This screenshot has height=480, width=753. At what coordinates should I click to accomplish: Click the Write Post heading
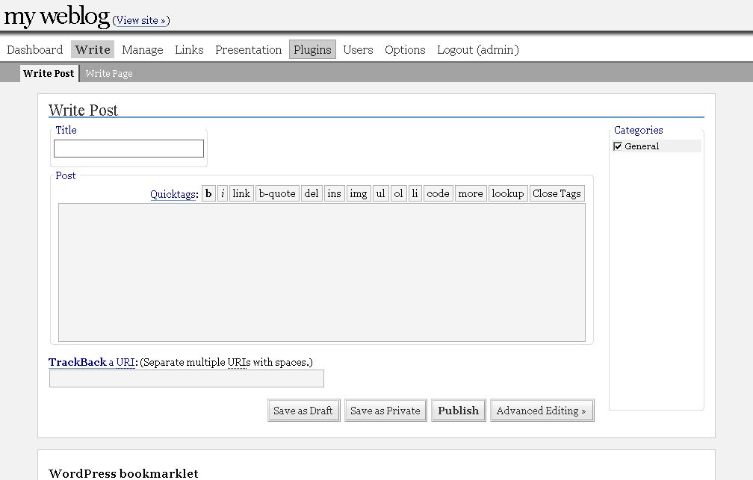click(x=83, y=110)
